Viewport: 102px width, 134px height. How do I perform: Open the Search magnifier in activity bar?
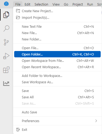(x=6, y=28)
